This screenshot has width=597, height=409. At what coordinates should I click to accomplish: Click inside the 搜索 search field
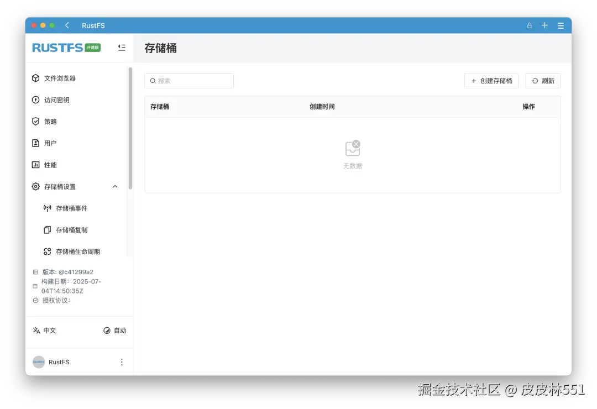[188, 81]
